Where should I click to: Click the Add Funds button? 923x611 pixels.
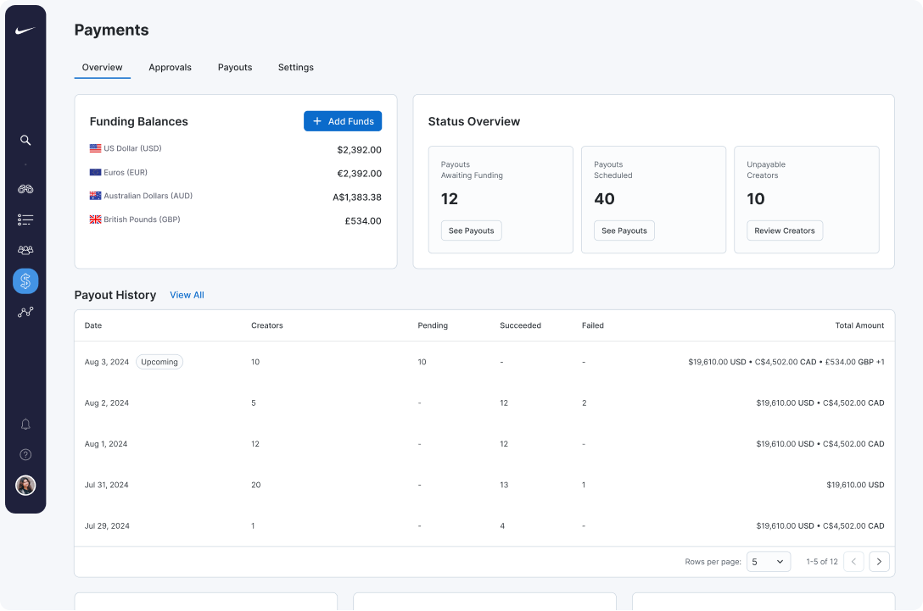tap(343, 121)
